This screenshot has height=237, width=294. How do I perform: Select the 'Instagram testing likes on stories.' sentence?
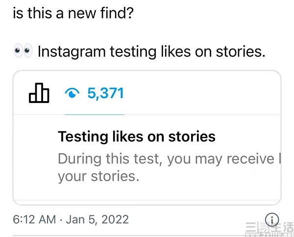click(151, 52)
